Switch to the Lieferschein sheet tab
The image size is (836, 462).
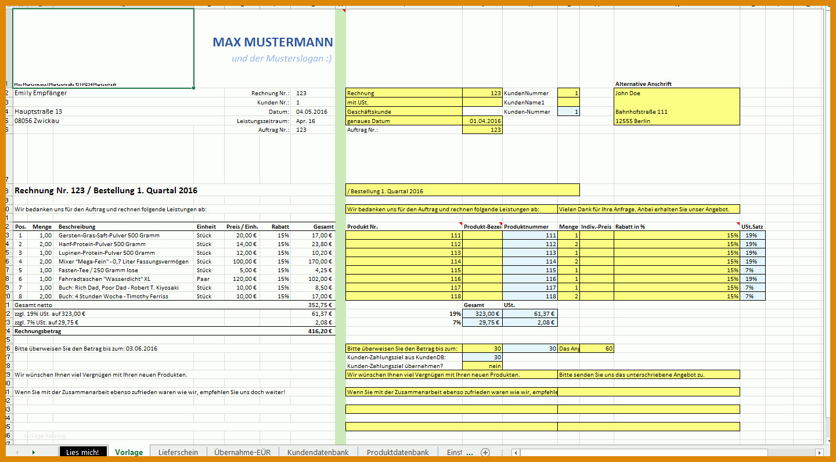point(178,453)
